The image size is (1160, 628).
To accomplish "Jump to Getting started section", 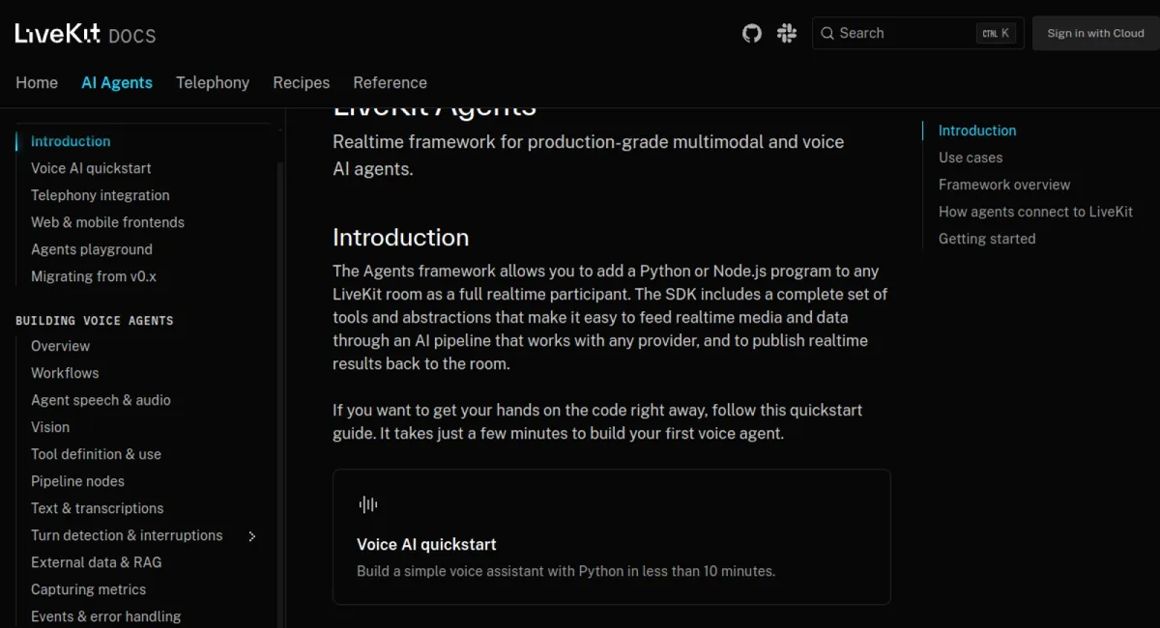I will tap(987, 239).
